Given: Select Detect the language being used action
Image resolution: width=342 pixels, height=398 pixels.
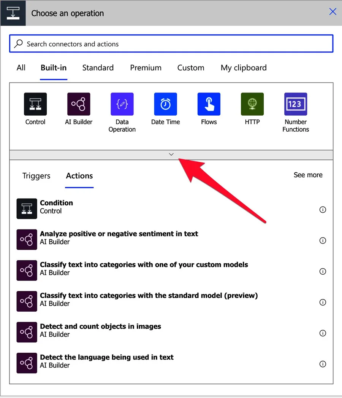Looking at the screenshot, I should coord(106,361).
